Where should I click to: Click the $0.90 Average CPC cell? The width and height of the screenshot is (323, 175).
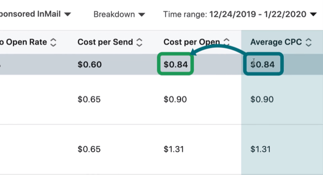262,99
